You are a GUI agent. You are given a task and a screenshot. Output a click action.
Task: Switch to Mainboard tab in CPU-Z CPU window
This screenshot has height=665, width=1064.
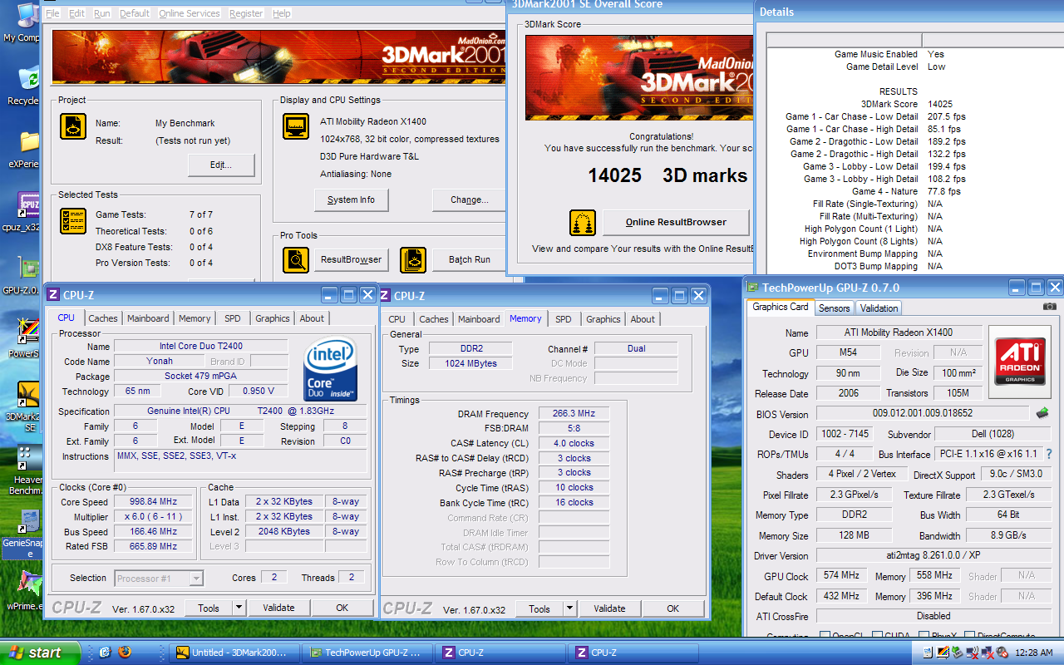pos(148,318)
